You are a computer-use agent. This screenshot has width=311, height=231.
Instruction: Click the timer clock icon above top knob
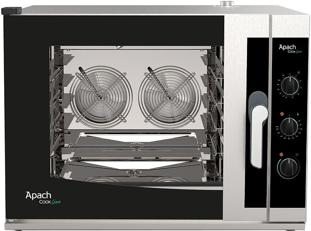(x=298, y=73)
